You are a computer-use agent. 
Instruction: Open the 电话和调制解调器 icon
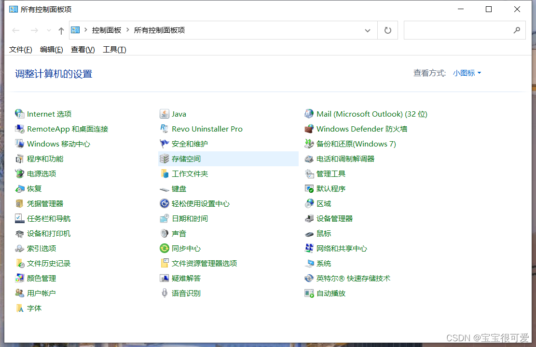coord(309,159)
